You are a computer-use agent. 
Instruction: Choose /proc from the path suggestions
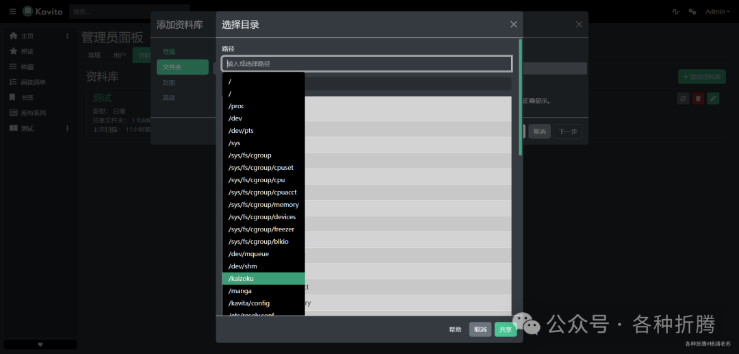coord(263,106)
